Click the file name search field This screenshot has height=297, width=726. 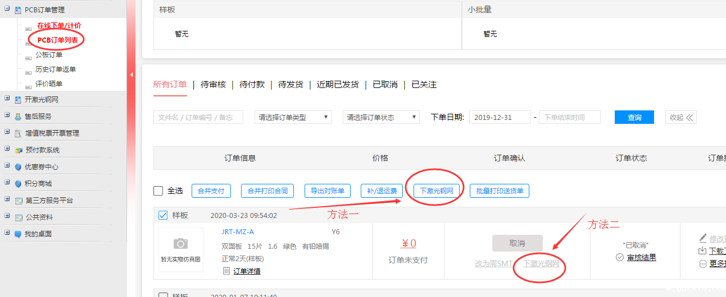coord(198,117)
